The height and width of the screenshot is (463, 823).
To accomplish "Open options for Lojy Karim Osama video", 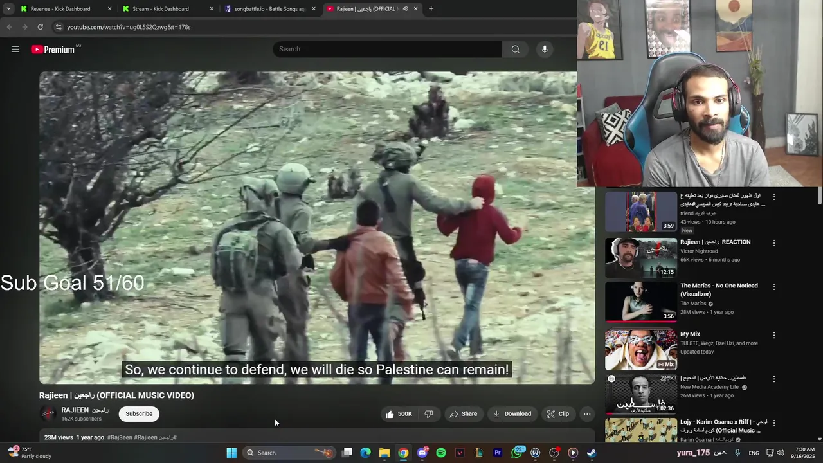I will click(x=774, y=423).
